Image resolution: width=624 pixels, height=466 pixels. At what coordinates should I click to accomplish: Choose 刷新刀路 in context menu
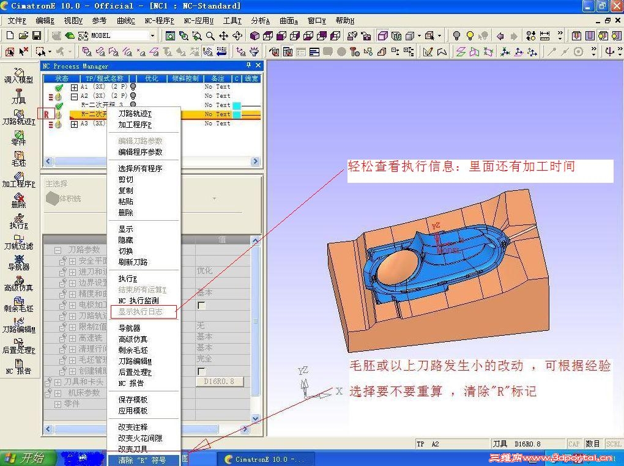pos(133,262)
